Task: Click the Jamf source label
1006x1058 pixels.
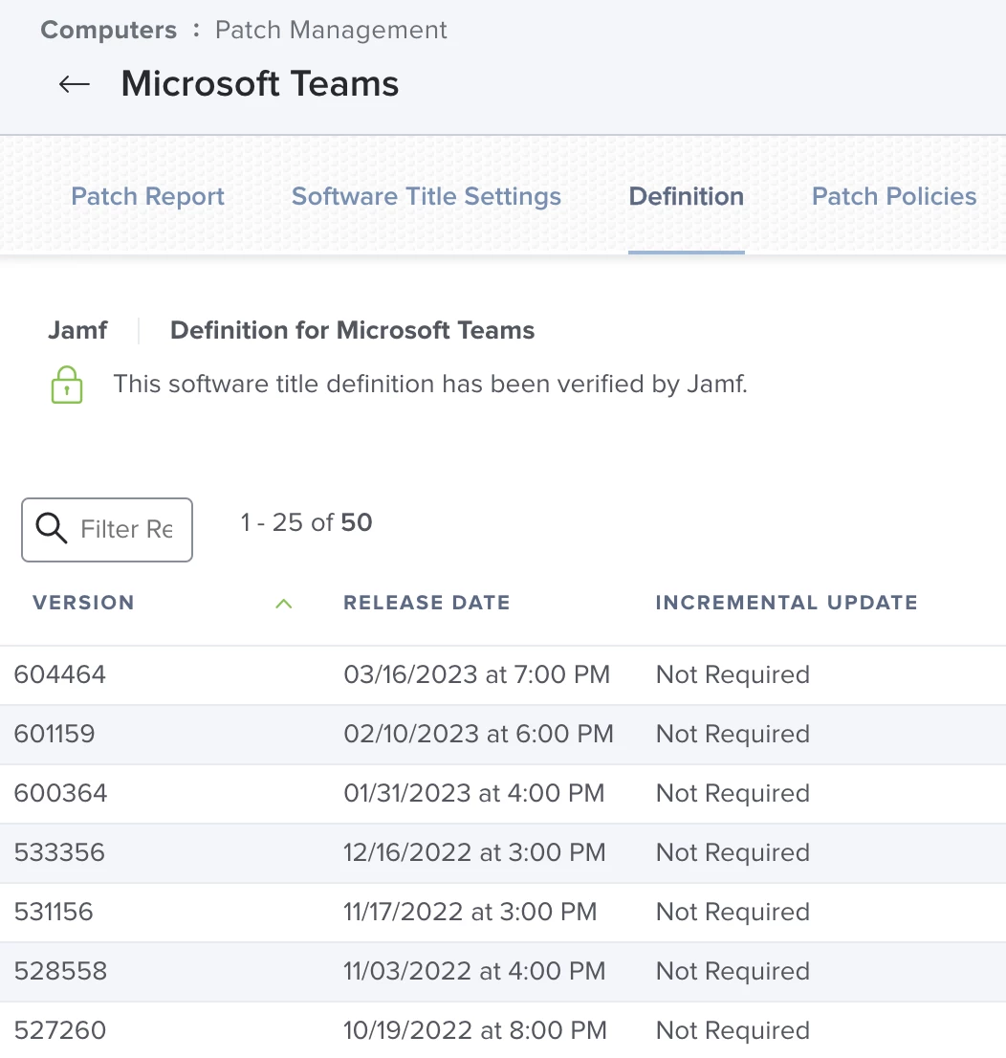Action: click(77, 331)
